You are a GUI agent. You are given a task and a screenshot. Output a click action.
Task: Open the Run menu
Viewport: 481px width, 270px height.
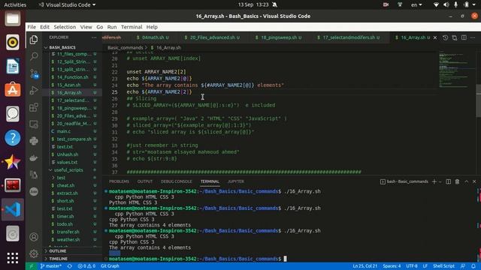tap(112, 27)
